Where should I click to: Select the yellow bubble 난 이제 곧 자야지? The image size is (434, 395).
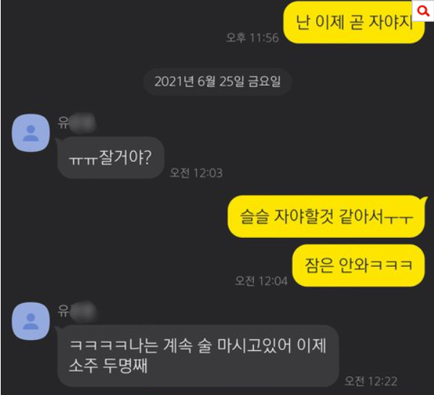[354, 22]
